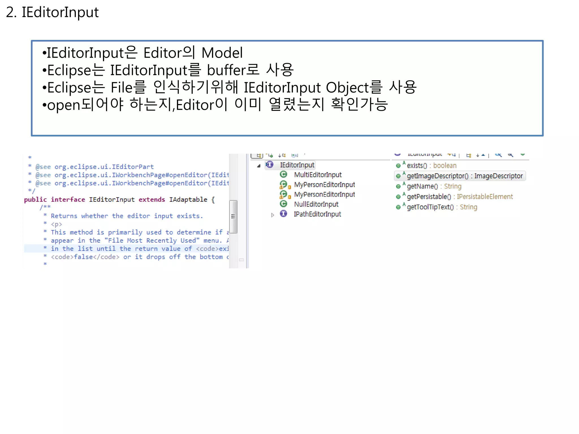Click 'Returns whether the editor input exists.' comment
This screenshot has height=434, width=579.
(123, 216)
